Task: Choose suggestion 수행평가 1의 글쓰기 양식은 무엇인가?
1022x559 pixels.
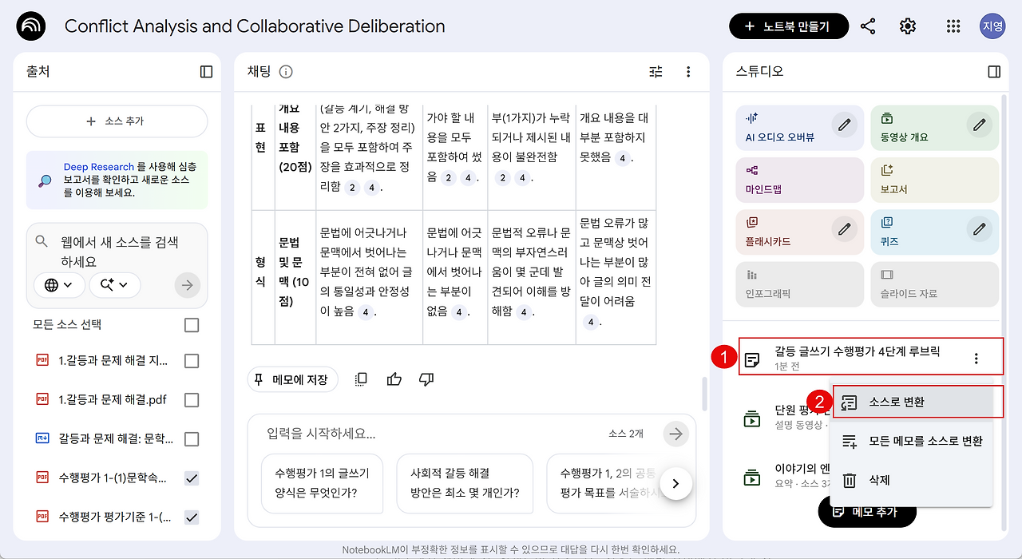Action: (322, 483)
